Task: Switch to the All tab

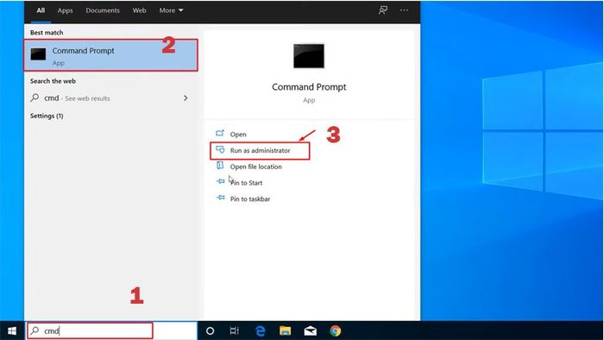Action: click(x=41, y=10)
